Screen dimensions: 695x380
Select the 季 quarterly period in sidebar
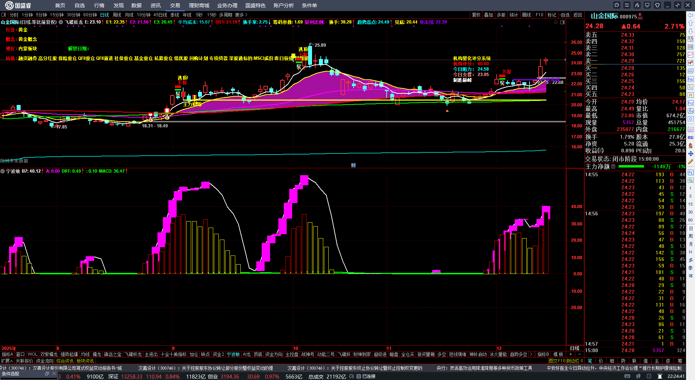tap(691, 268)
